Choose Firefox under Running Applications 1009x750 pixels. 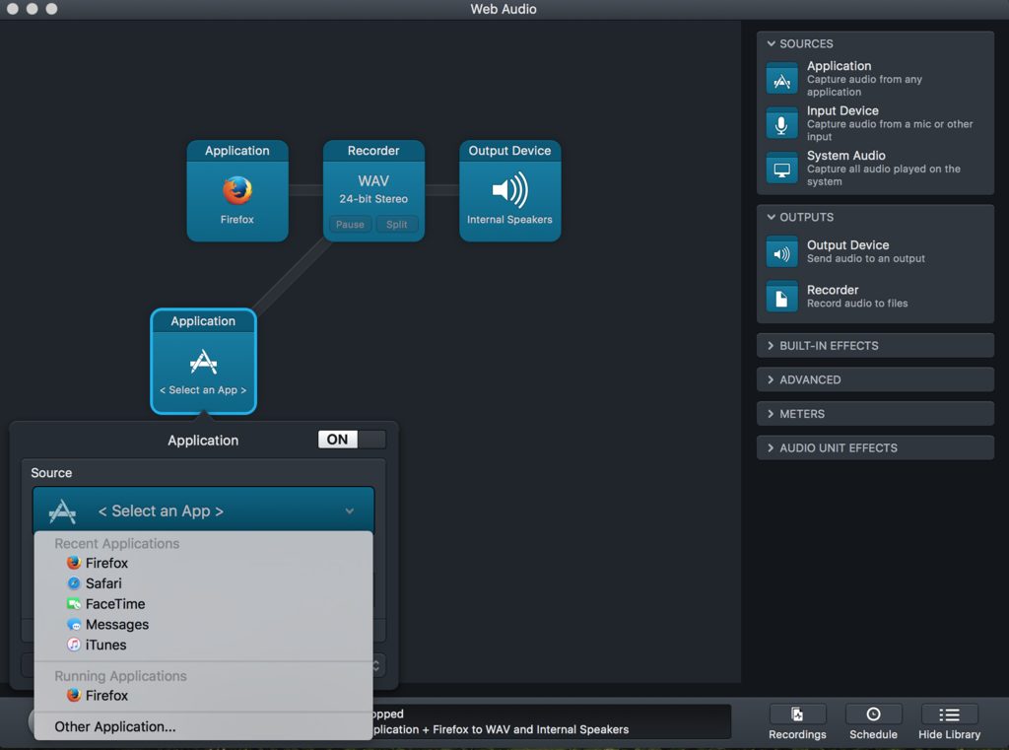203,695
